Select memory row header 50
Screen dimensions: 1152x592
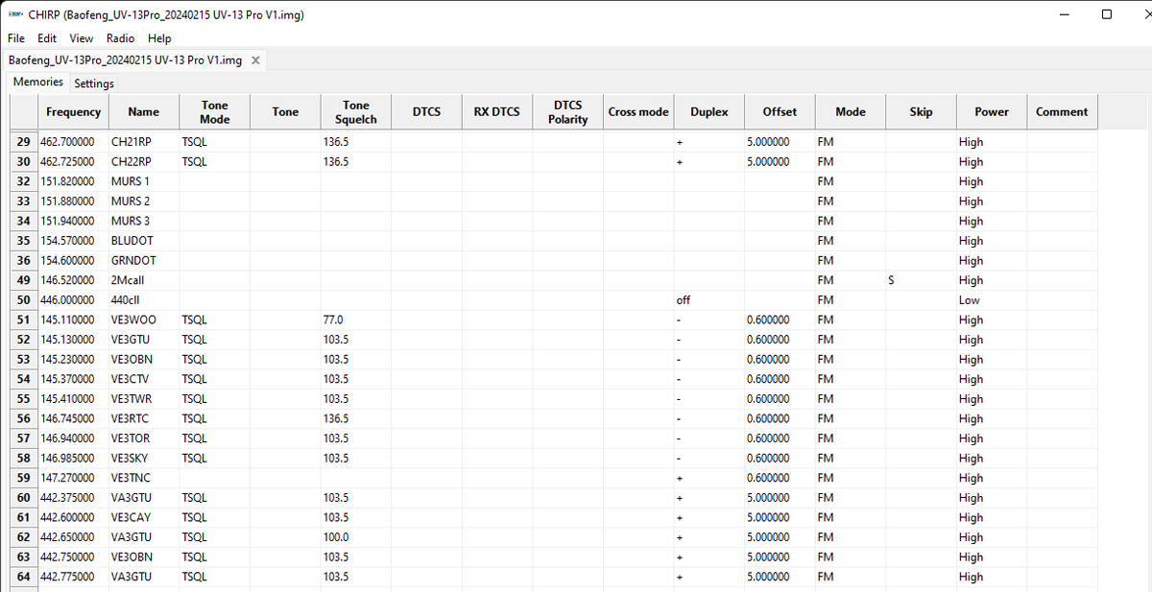pos(23,300)
